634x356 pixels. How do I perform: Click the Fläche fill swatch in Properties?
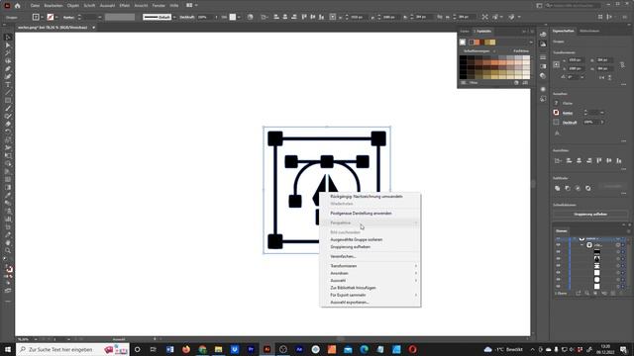pyautogui.click(x=557, y=103)
